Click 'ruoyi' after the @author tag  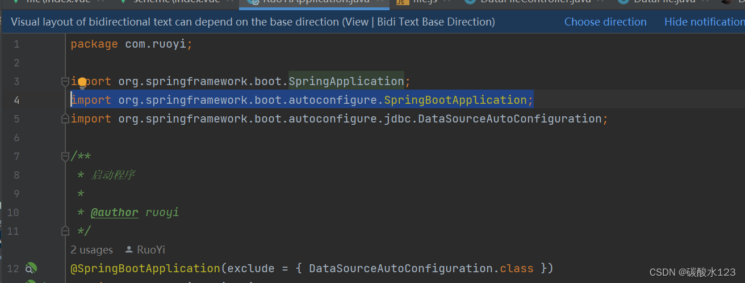[x=162, y=212]
